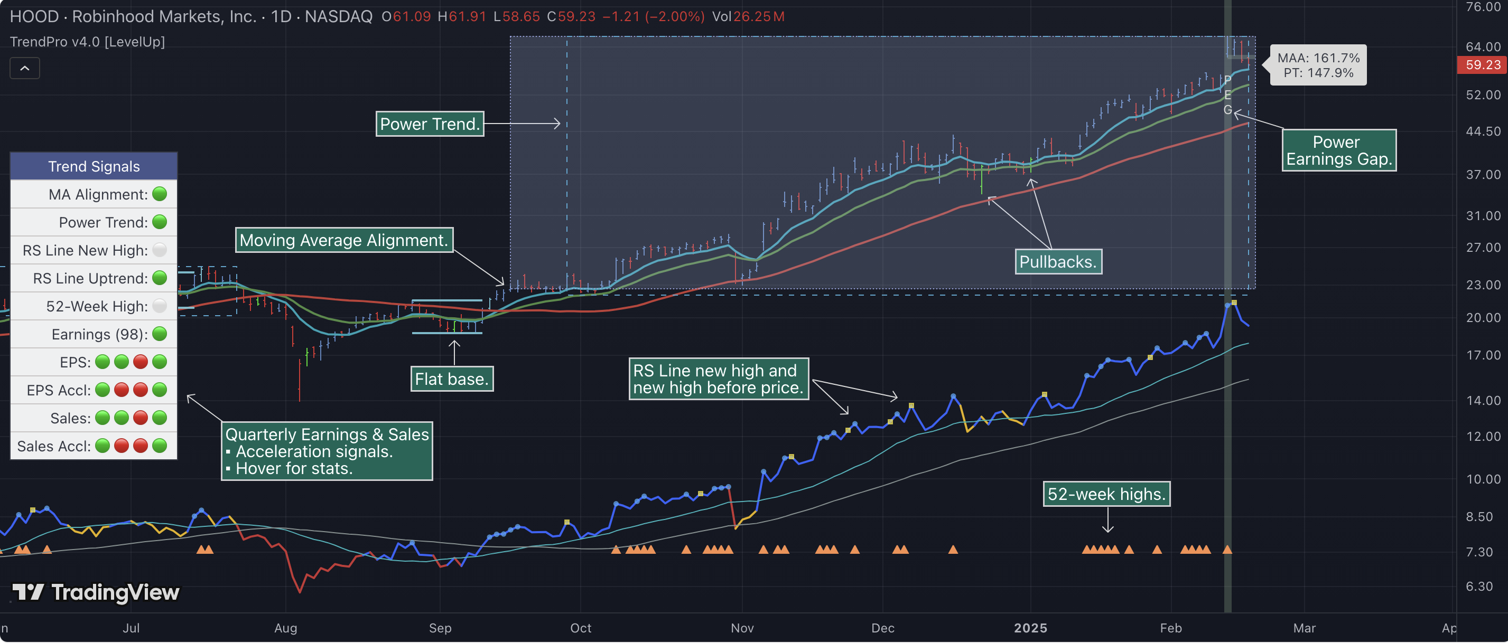Click the 44.50 price axis label
The image size is (1508, 643).
[1483, 131]
